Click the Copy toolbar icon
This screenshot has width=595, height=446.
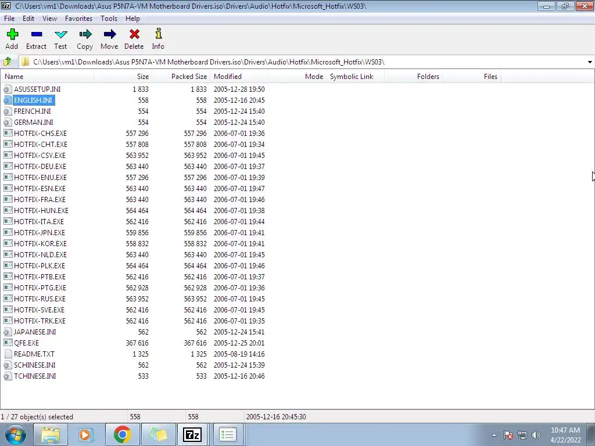pyautogui.click(x=85, y=34)
